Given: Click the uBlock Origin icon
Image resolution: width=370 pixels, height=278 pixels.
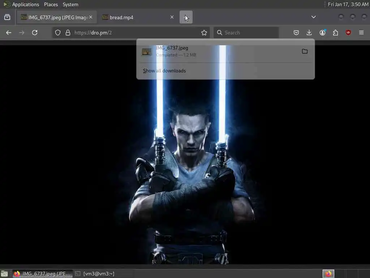Looking at the screenshot, I should 348,33.
